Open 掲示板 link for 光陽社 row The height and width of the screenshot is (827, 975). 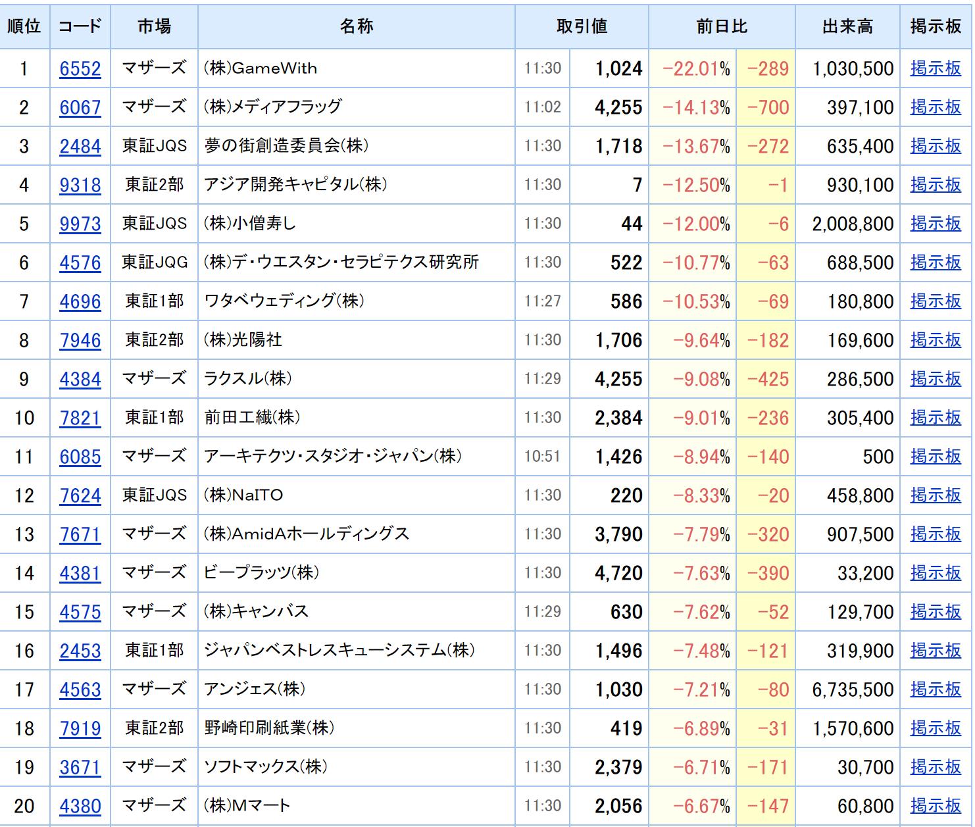(936, 339)
